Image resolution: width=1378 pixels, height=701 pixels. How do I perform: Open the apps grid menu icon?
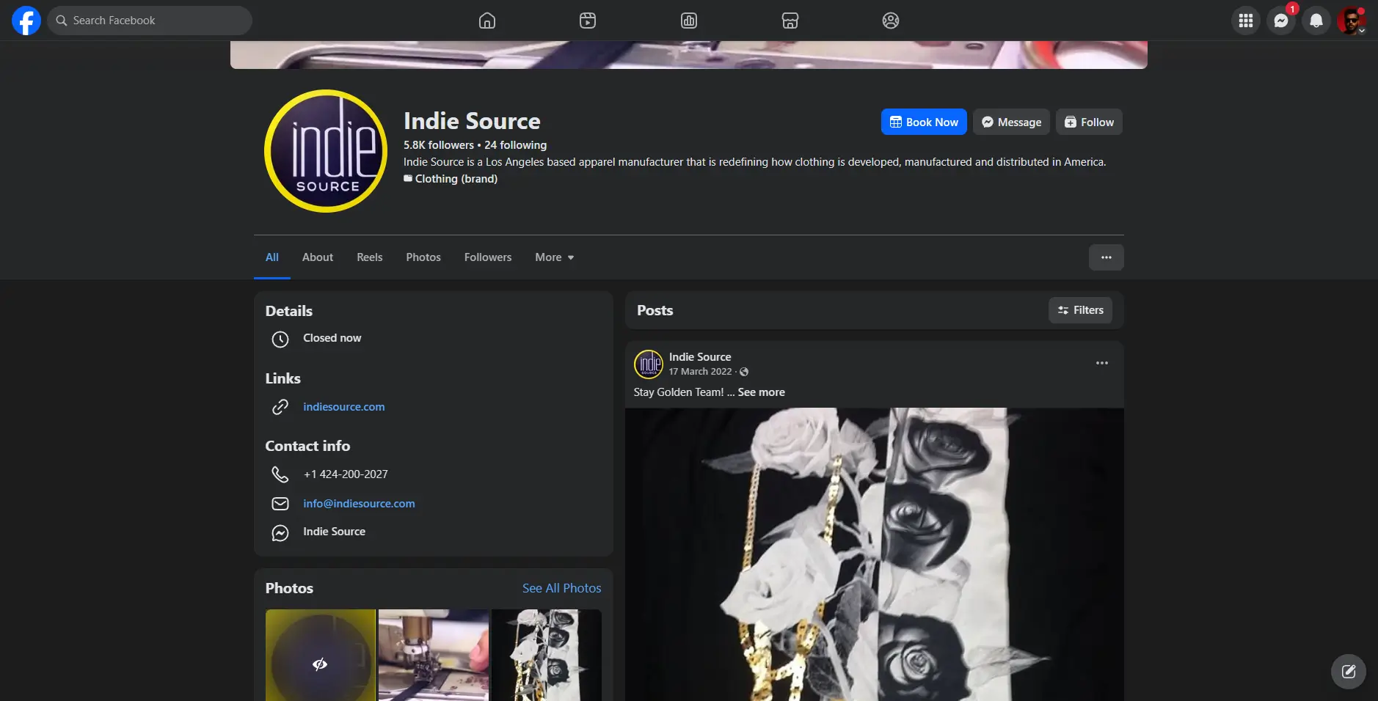[1246, 21]
